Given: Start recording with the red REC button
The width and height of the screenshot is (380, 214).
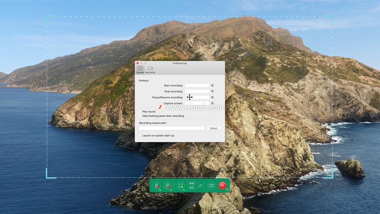Looking at the screenshot, I should pos(222,185).
